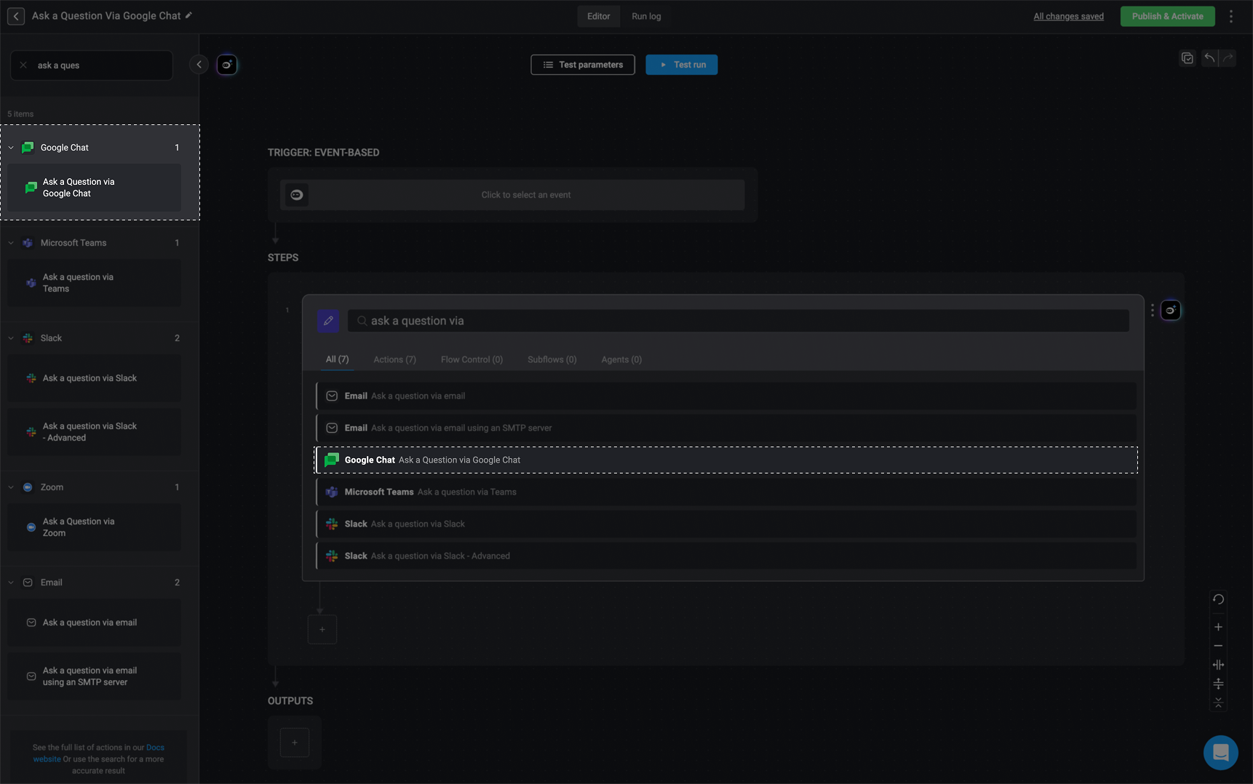
Task: Collapse the left actions sidebar
Action: pyautogui.click(x=199, y=65)
